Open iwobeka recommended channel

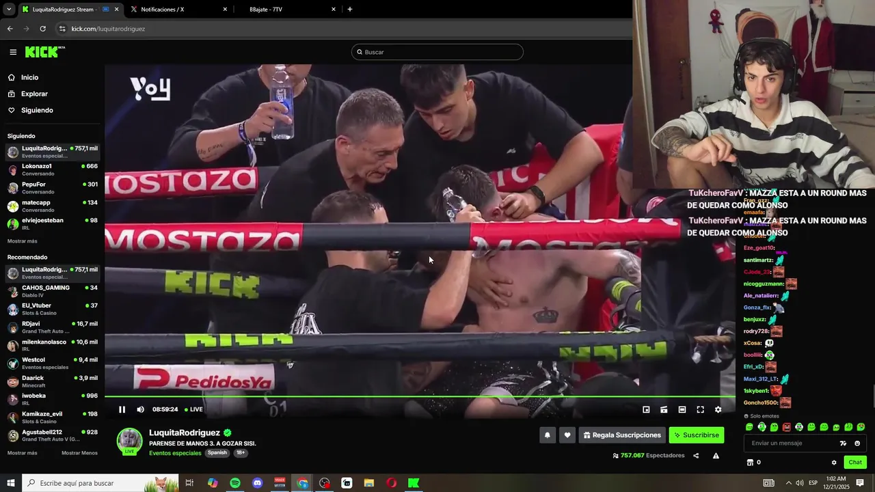click(53, 399)
